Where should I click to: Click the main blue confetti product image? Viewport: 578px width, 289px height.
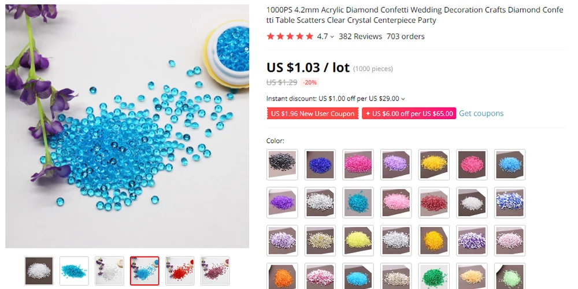pos(127,126)
